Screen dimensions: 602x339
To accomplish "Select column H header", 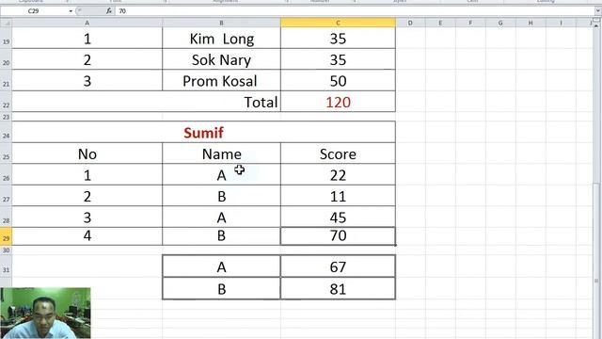I will pos(531,23).
